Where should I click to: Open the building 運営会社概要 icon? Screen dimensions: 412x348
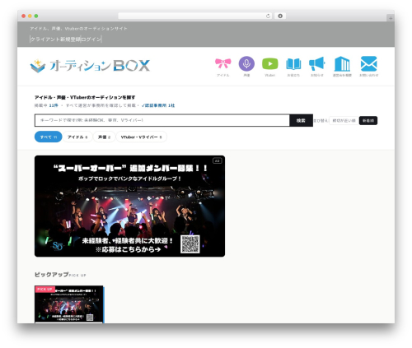(x=342, y=64)
